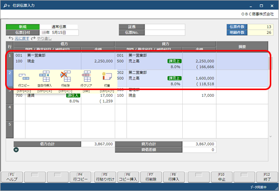
Task: Click the F8 行挿入 button
Action: (x=173, y=177)
